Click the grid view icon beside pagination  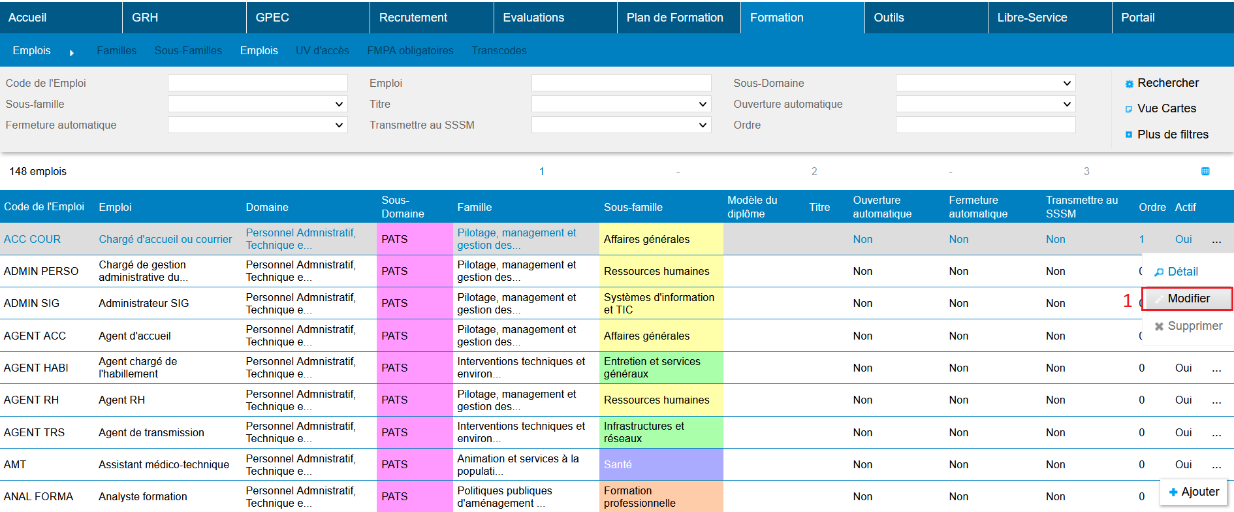coord(1205,171)
